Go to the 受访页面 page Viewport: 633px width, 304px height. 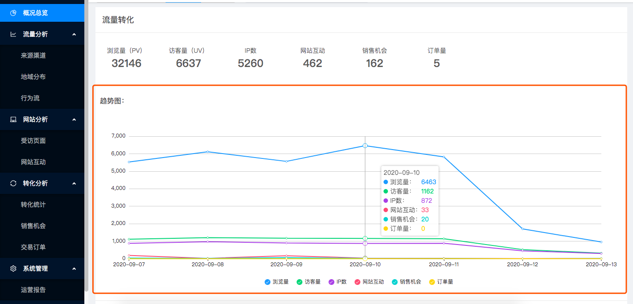33,141
